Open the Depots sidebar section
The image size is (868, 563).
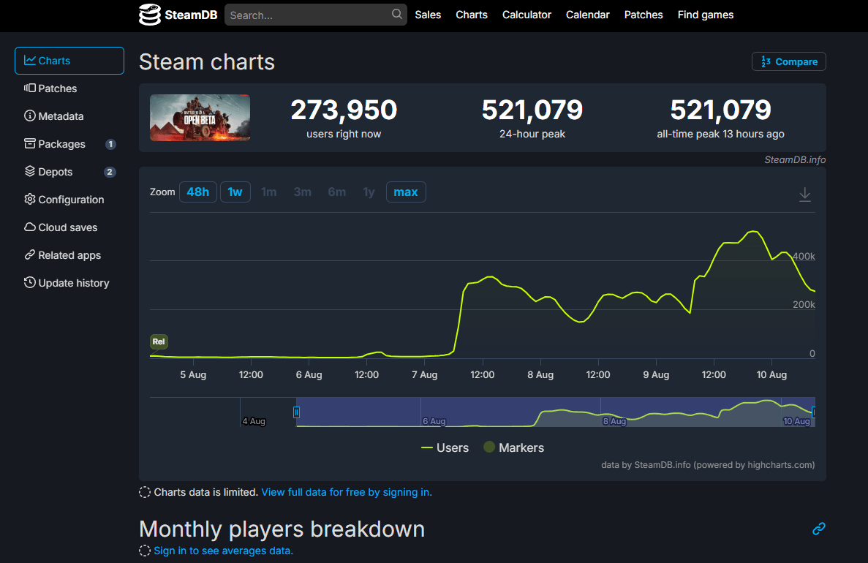(x=69, y=172)
